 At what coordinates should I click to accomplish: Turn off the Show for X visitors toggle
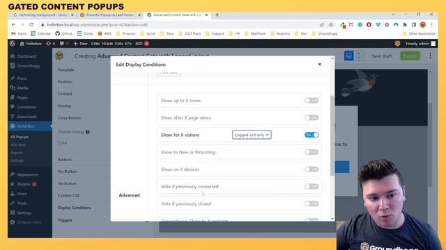(x=312, y=135)
